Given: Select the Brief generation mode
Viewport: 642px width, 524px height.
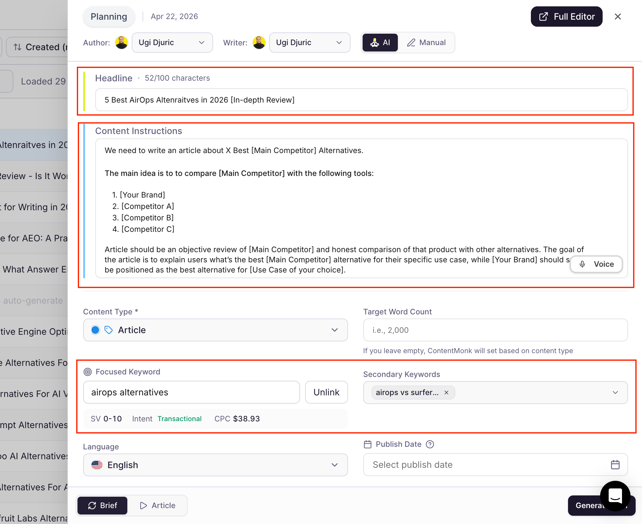Looking at the screenshot, I should pos(103,505).
